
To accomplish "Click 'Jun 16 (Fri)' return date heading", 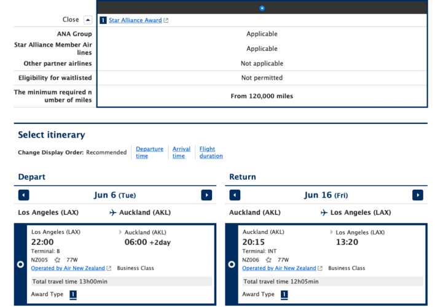I will pos(326,195).
